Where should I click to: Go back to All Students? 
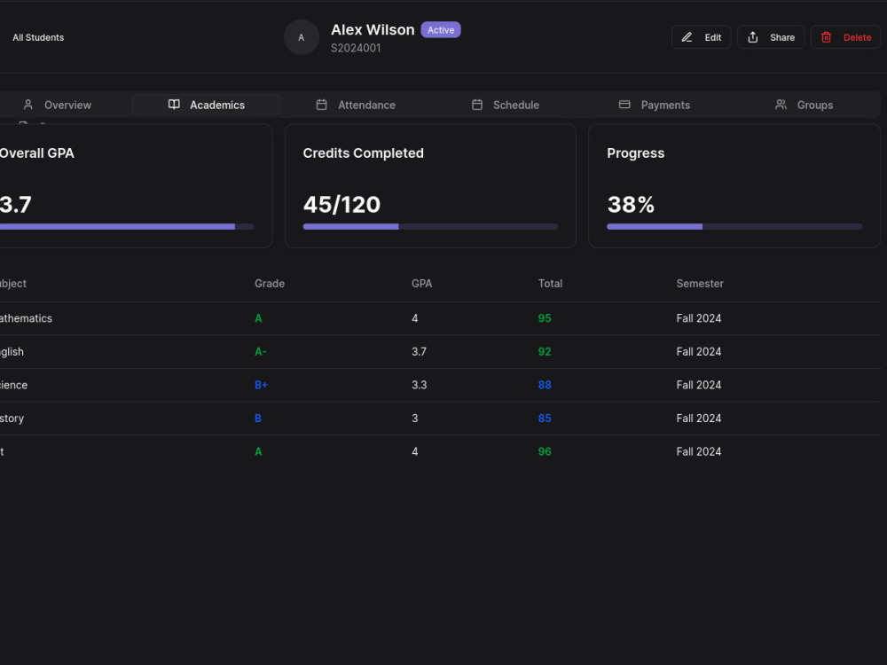click(x=38, y=37)
